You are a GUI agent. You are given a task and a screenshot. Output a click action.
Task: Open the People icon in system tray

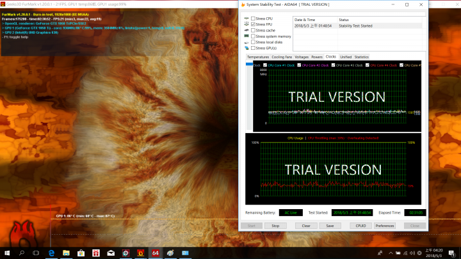380,253
